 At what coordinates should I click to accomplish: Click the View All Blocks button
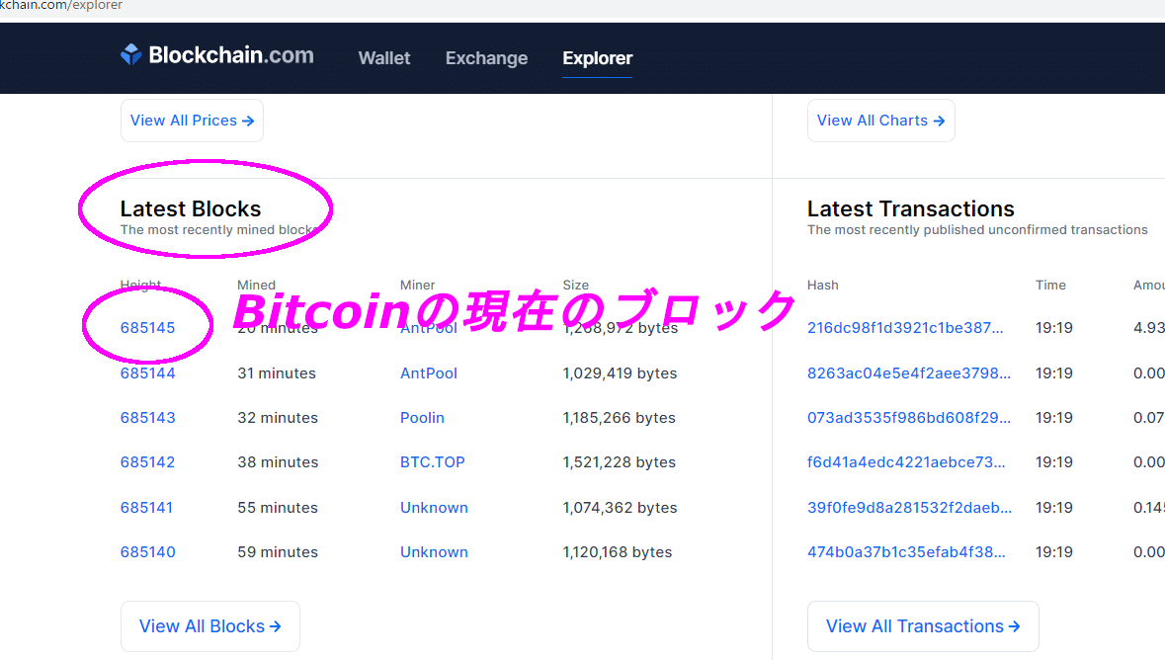pyautogui.click(x=209, y=625)
